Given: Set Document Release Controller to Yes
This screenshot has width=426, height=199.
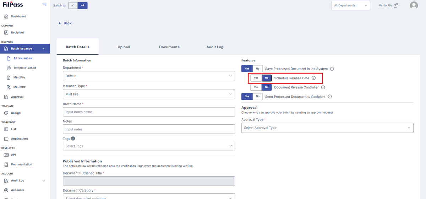Looking at the screenshot, I should coord(256,87).
